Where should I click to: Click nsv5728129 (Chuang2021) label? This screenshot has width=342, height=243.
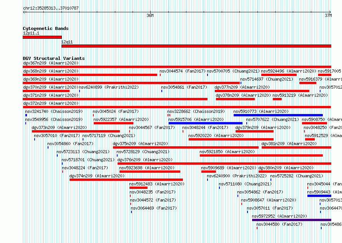pyautogui.click(x=143, y=152)
